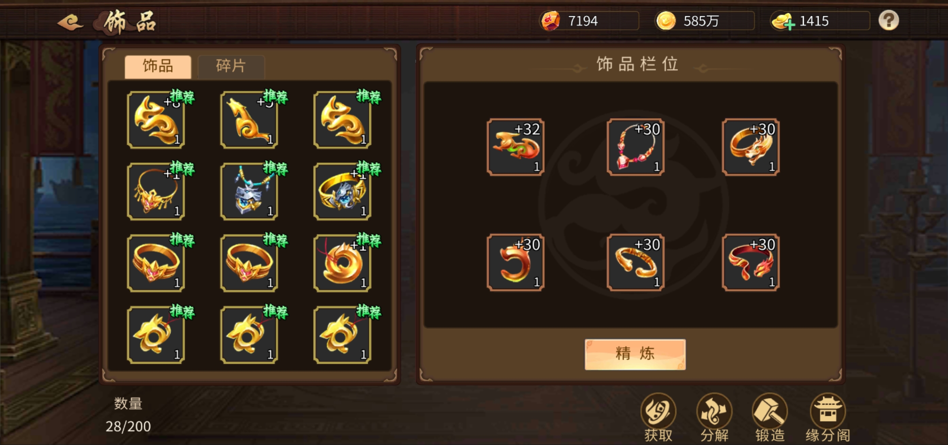Choose the silver helmet pendant necklace item
Viewport: 948px width, 445px height.
[249, 191]
